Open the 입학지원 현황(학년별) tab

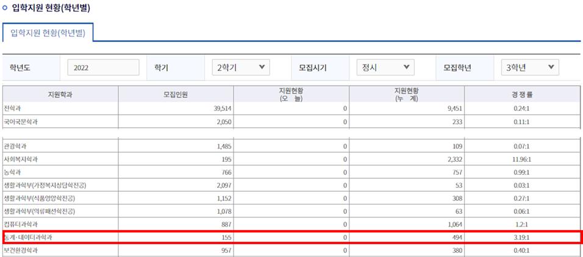point(48,33)
